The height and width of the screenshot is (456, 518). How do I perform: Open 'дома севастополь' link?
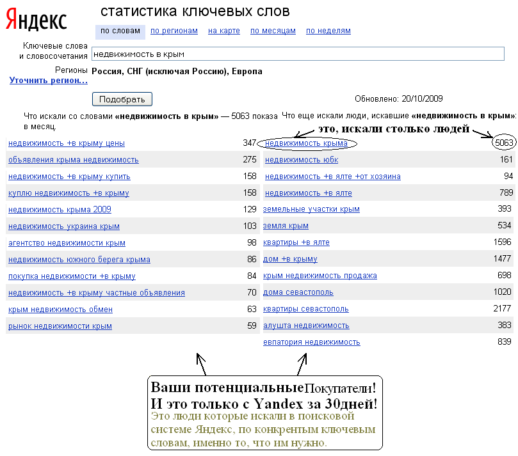tap(298, 292)
